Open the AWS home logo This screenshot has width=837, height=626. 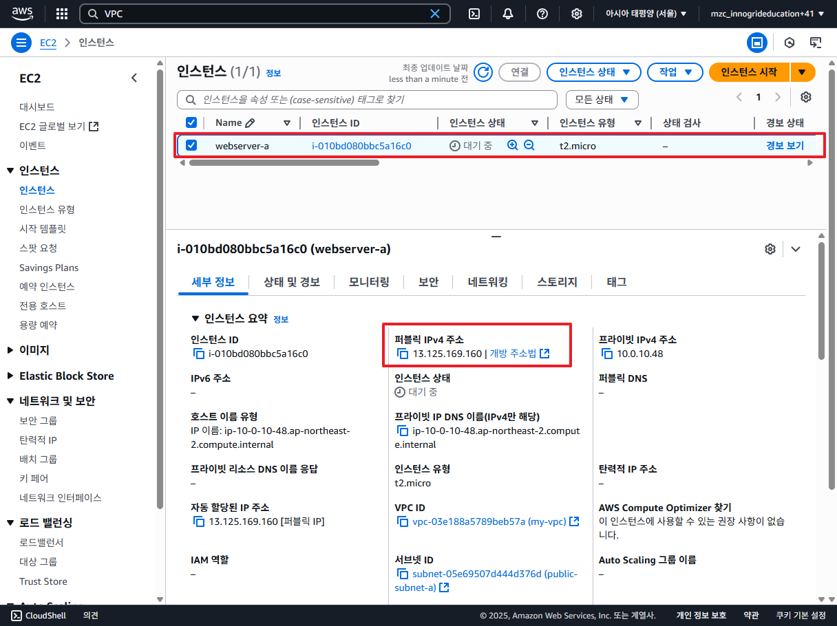[23, 14]
